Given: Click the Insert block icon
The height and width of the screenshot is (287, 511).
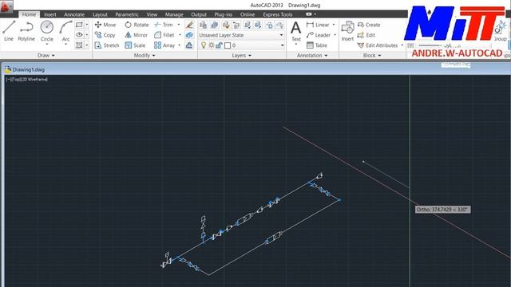Looking at the screenshot, I should [x=347, y=32].
